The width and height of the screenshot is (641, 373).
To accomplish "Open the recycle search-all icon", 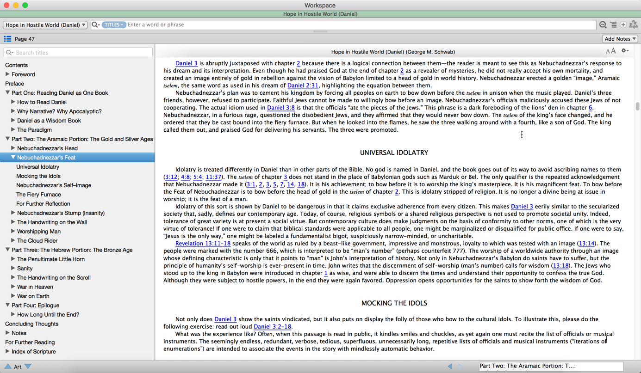I will (634, 25).
